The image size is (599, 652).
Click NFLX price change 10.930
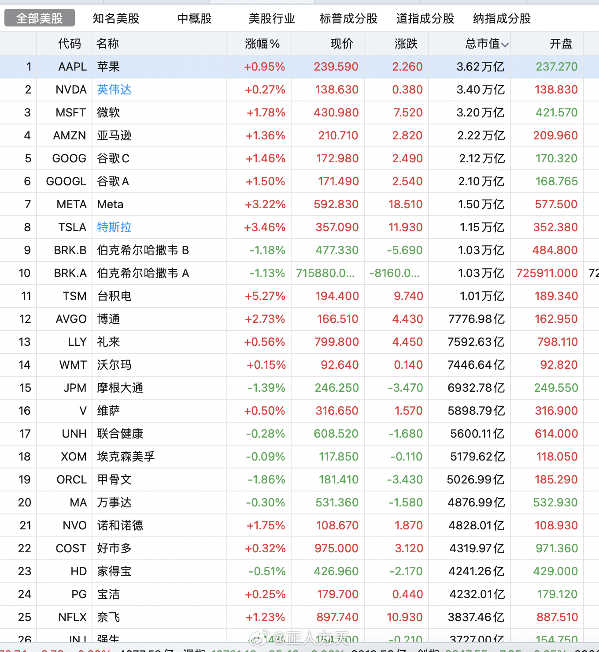[404, 617]
